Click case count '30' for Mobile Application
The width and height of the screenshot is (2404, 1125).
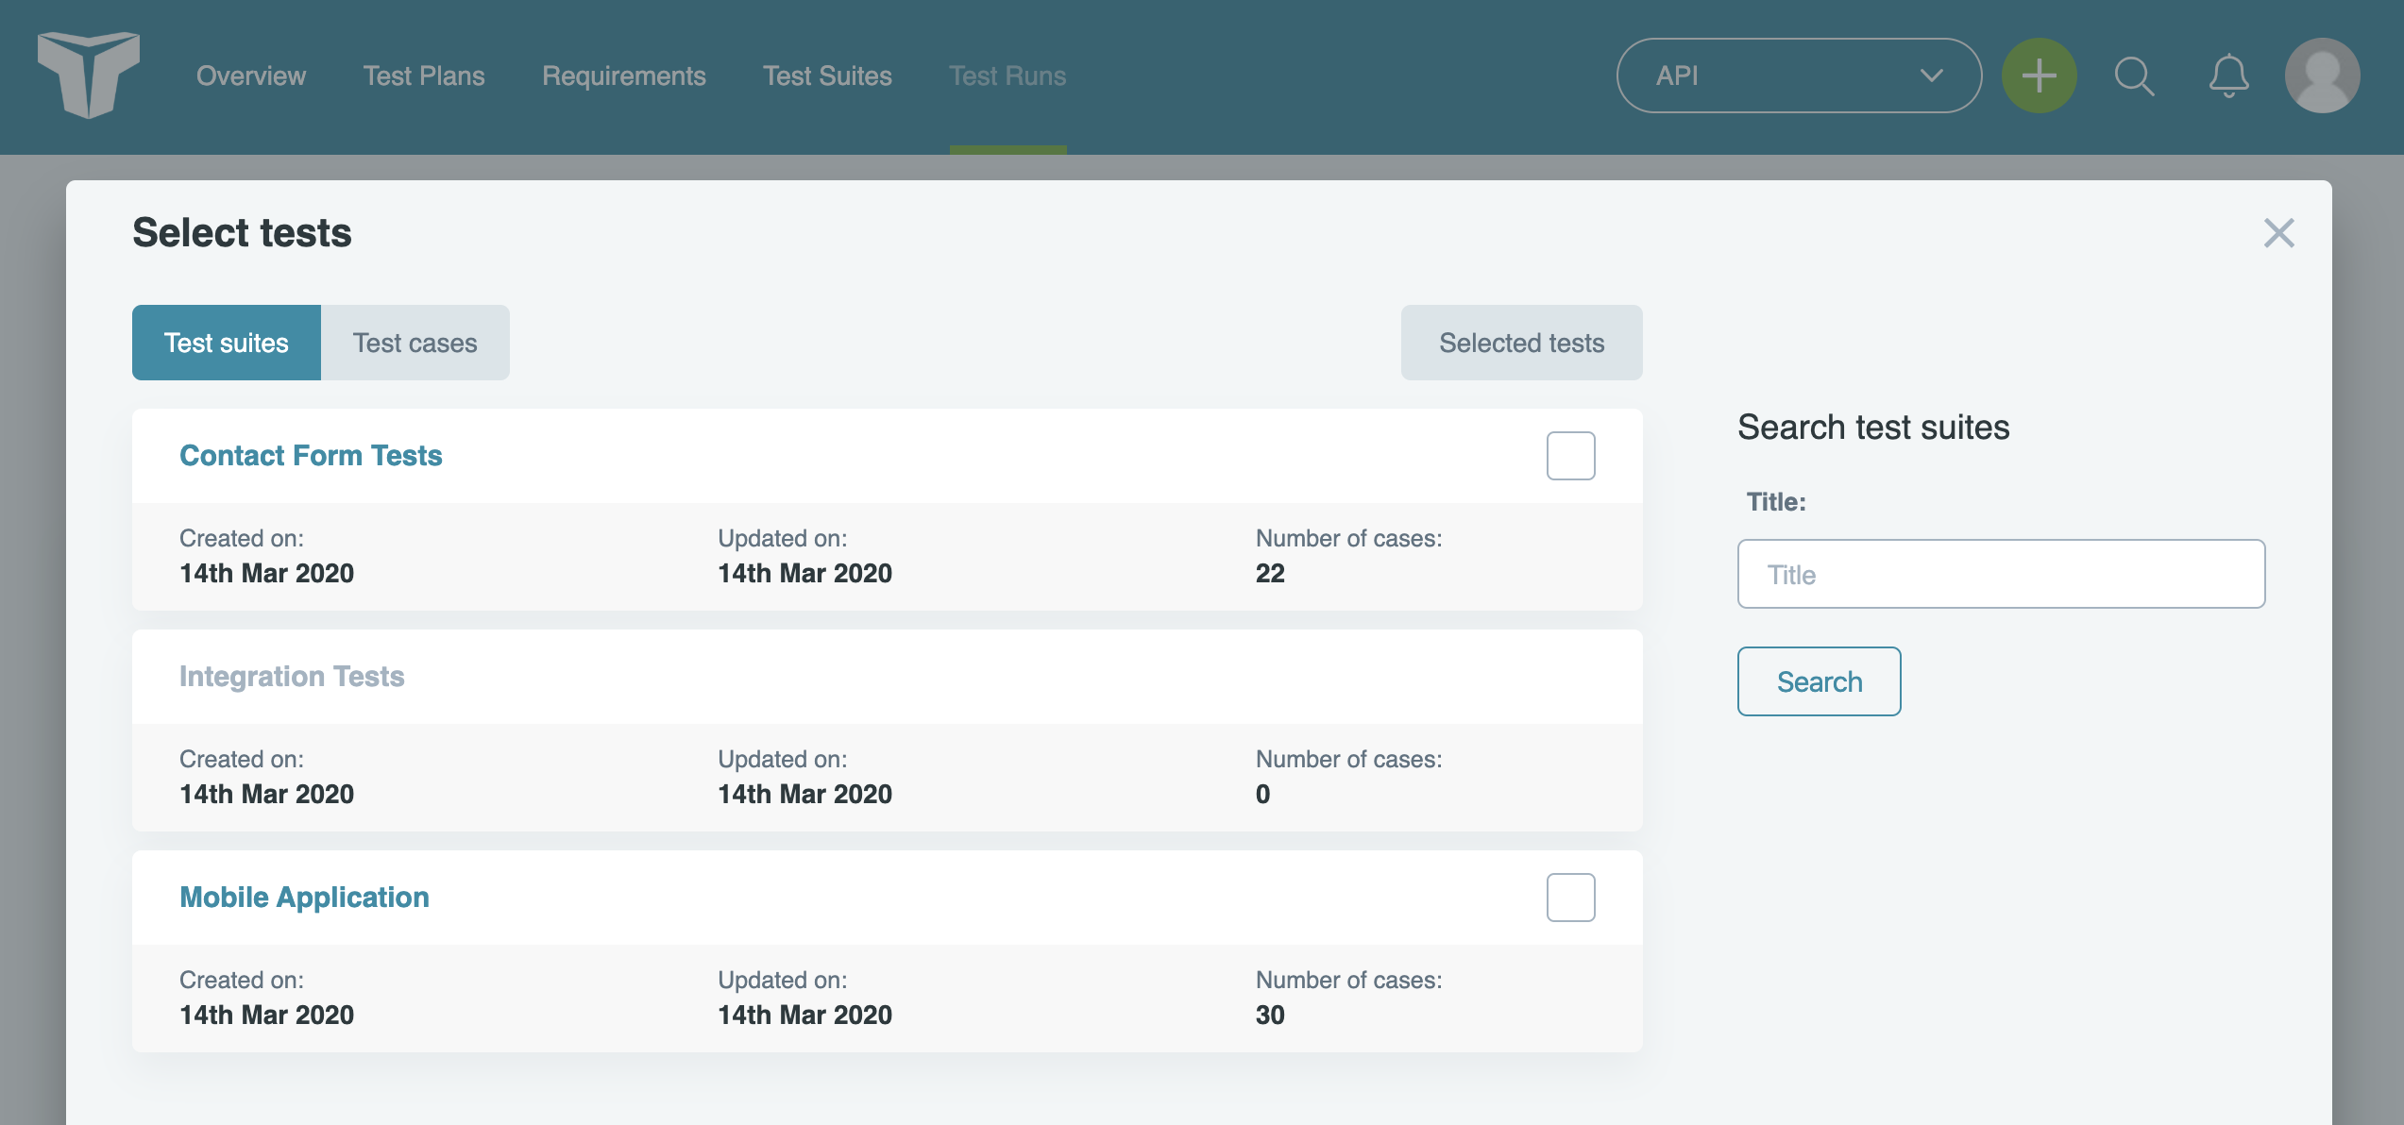[1270, 1015]
